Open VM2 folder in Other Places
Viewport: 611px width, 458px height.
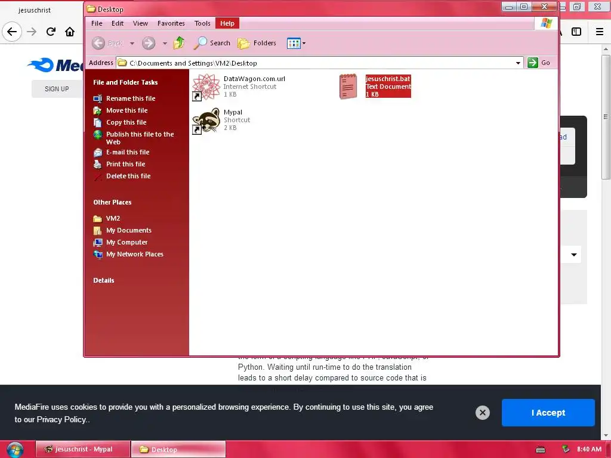click(113, 218)
